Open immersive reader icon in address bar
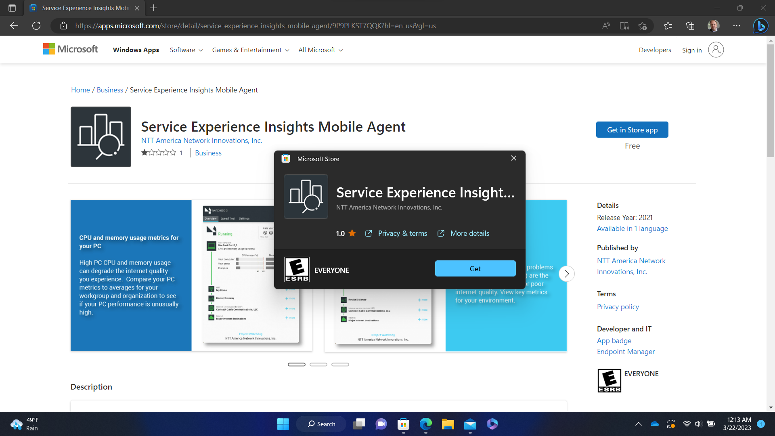 (x=624, y=26)
